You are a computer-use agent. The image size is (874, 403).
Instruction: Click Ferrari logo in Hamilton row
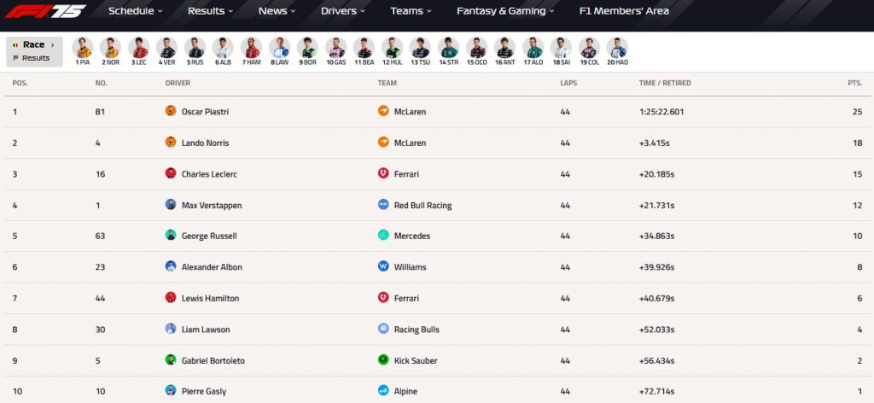point(383,298)
